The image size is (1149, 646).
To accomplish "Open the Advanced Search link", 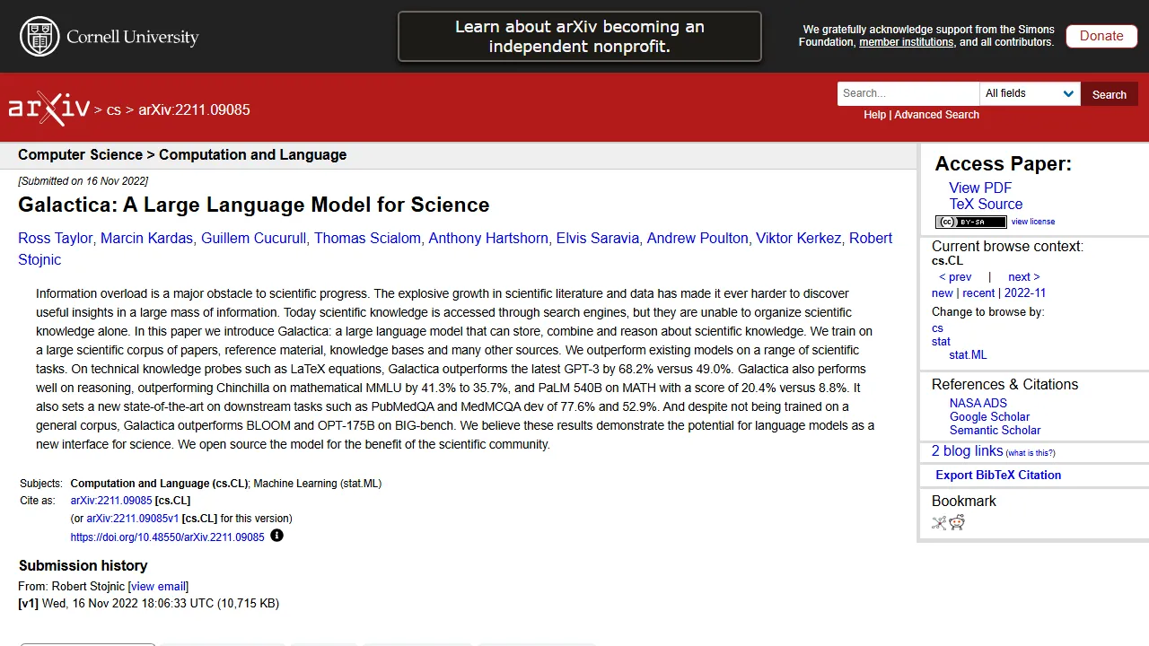I will [936, 115].
